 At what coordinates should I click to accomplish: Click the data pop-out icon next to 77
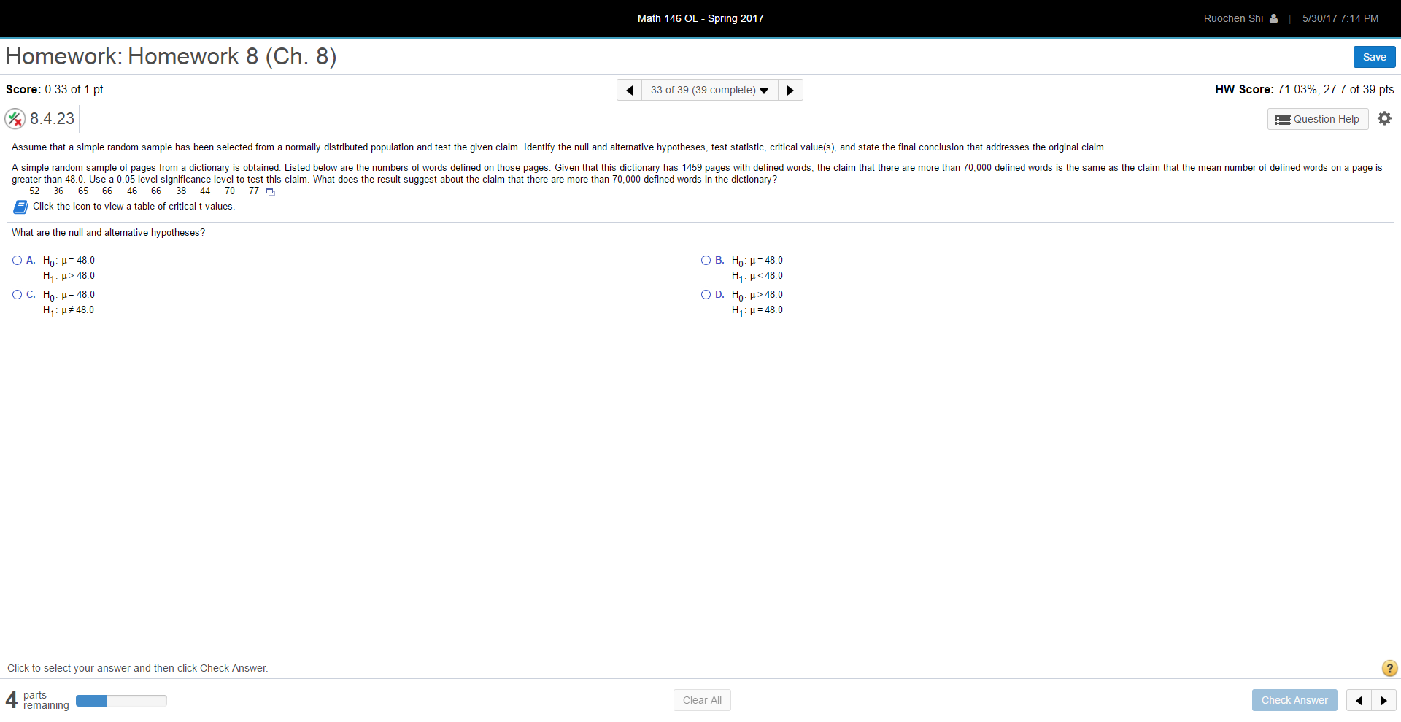pyautogui.click(x=270, y=191)
